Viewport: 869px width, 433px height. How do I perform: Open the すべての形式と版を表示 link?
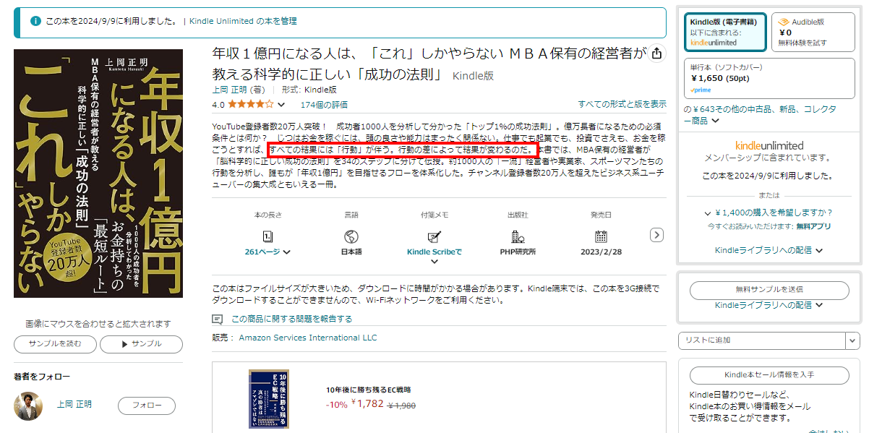pyautogui.click(x=622, y=104)
